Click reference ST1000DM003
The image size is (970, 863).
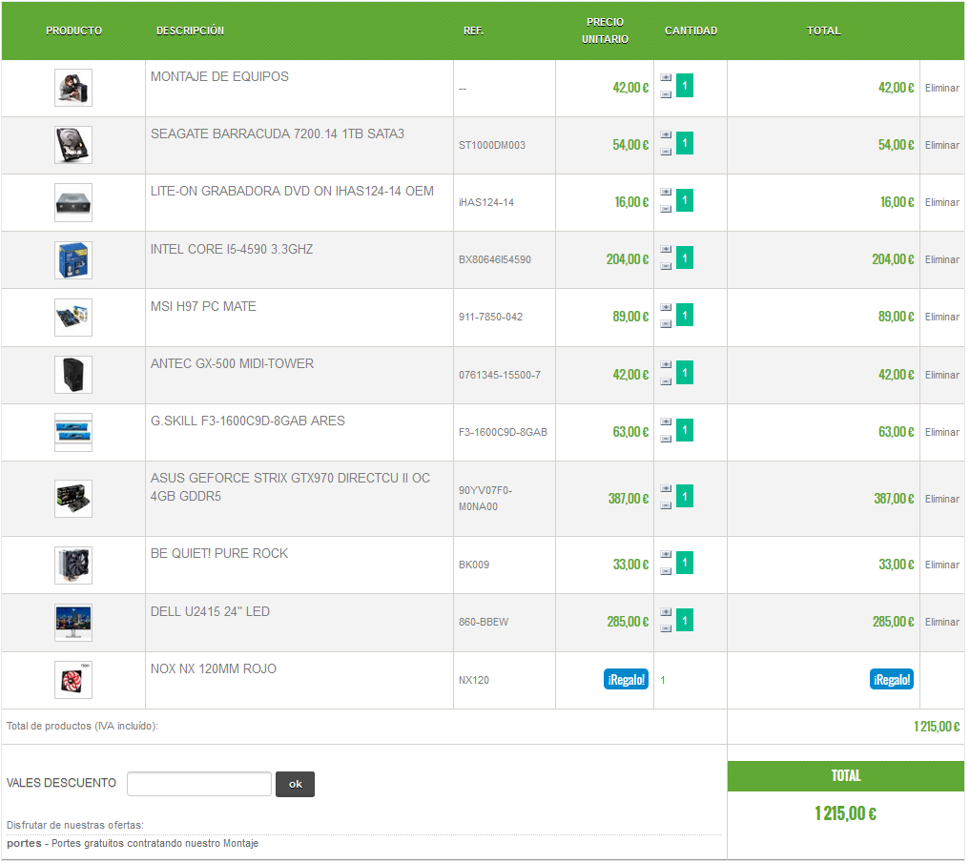(493, 146)
